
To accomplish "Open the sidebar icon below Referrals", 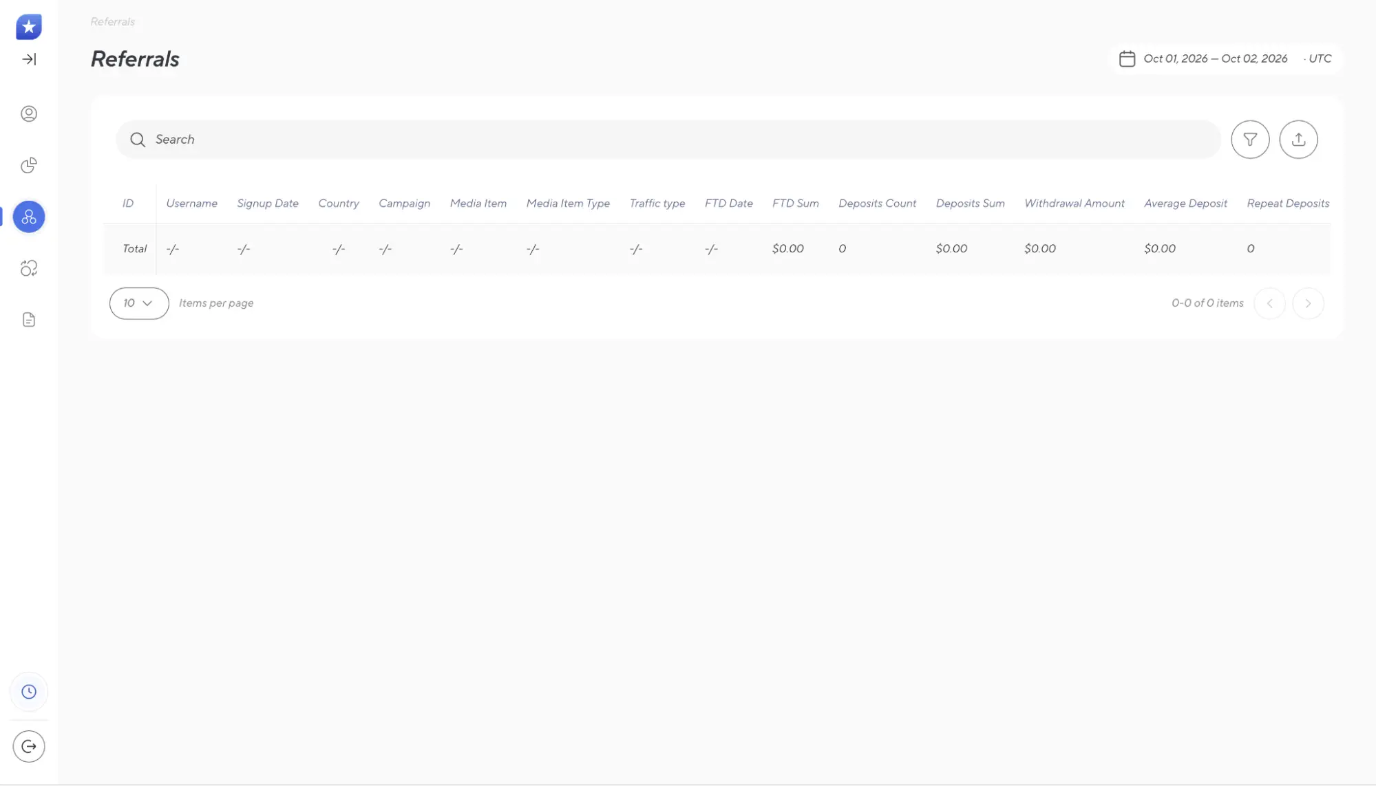I will coord(29,268).
